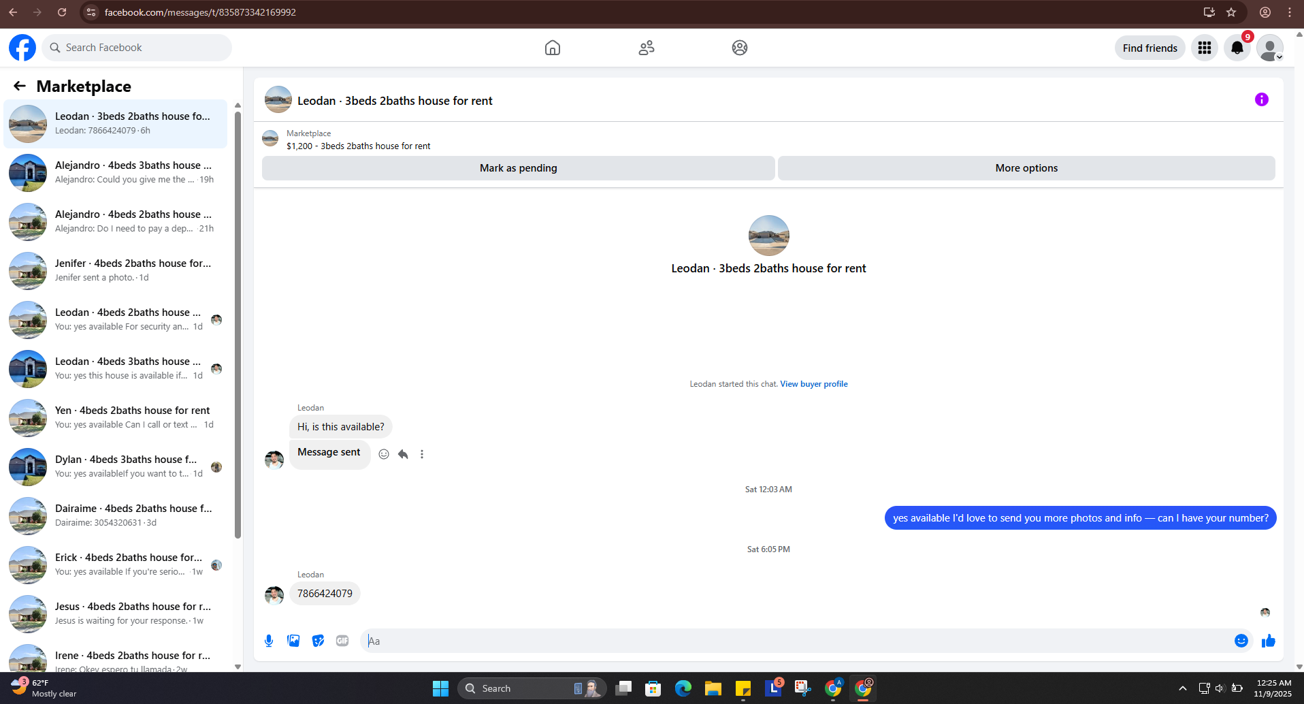Open Dairaime 4beds 2baths conversation
Viewport: 1304px width, 704px height.
[116, 515]
